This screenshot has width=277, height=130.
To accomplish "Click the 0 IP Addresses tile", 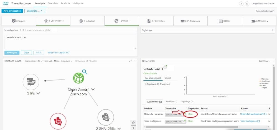I will coord(190,21).
